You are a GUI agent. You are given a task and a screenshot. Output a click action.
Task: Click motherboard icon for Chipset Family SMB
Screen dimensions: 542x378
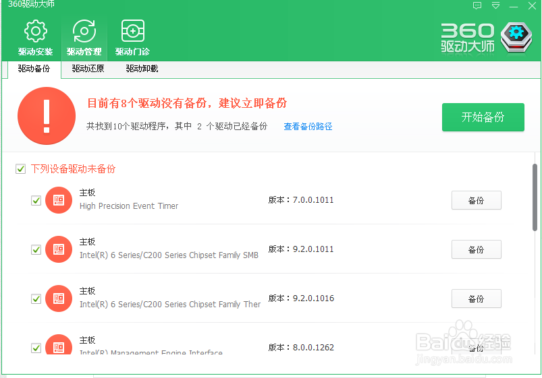pyautogui.click(x=59, y=249)
